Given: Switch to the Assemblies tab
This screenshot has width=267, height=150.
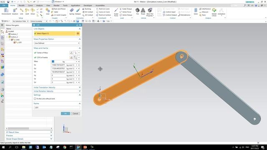Looking at the screenshot, I should tap(100, 5).
